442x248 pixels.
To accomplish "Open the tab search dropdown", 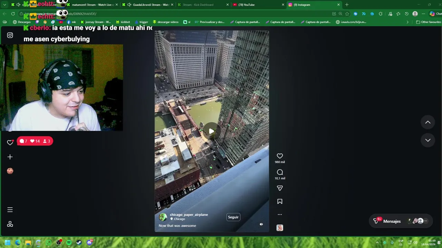I will pos(4,5).
